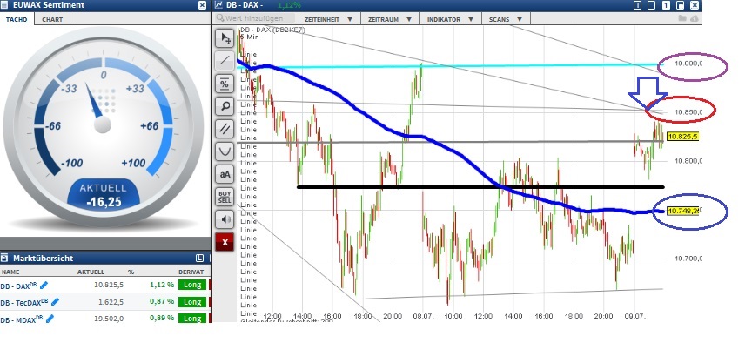
Task: Select the arc curve drawing tool
Action: tap(225, 151)
